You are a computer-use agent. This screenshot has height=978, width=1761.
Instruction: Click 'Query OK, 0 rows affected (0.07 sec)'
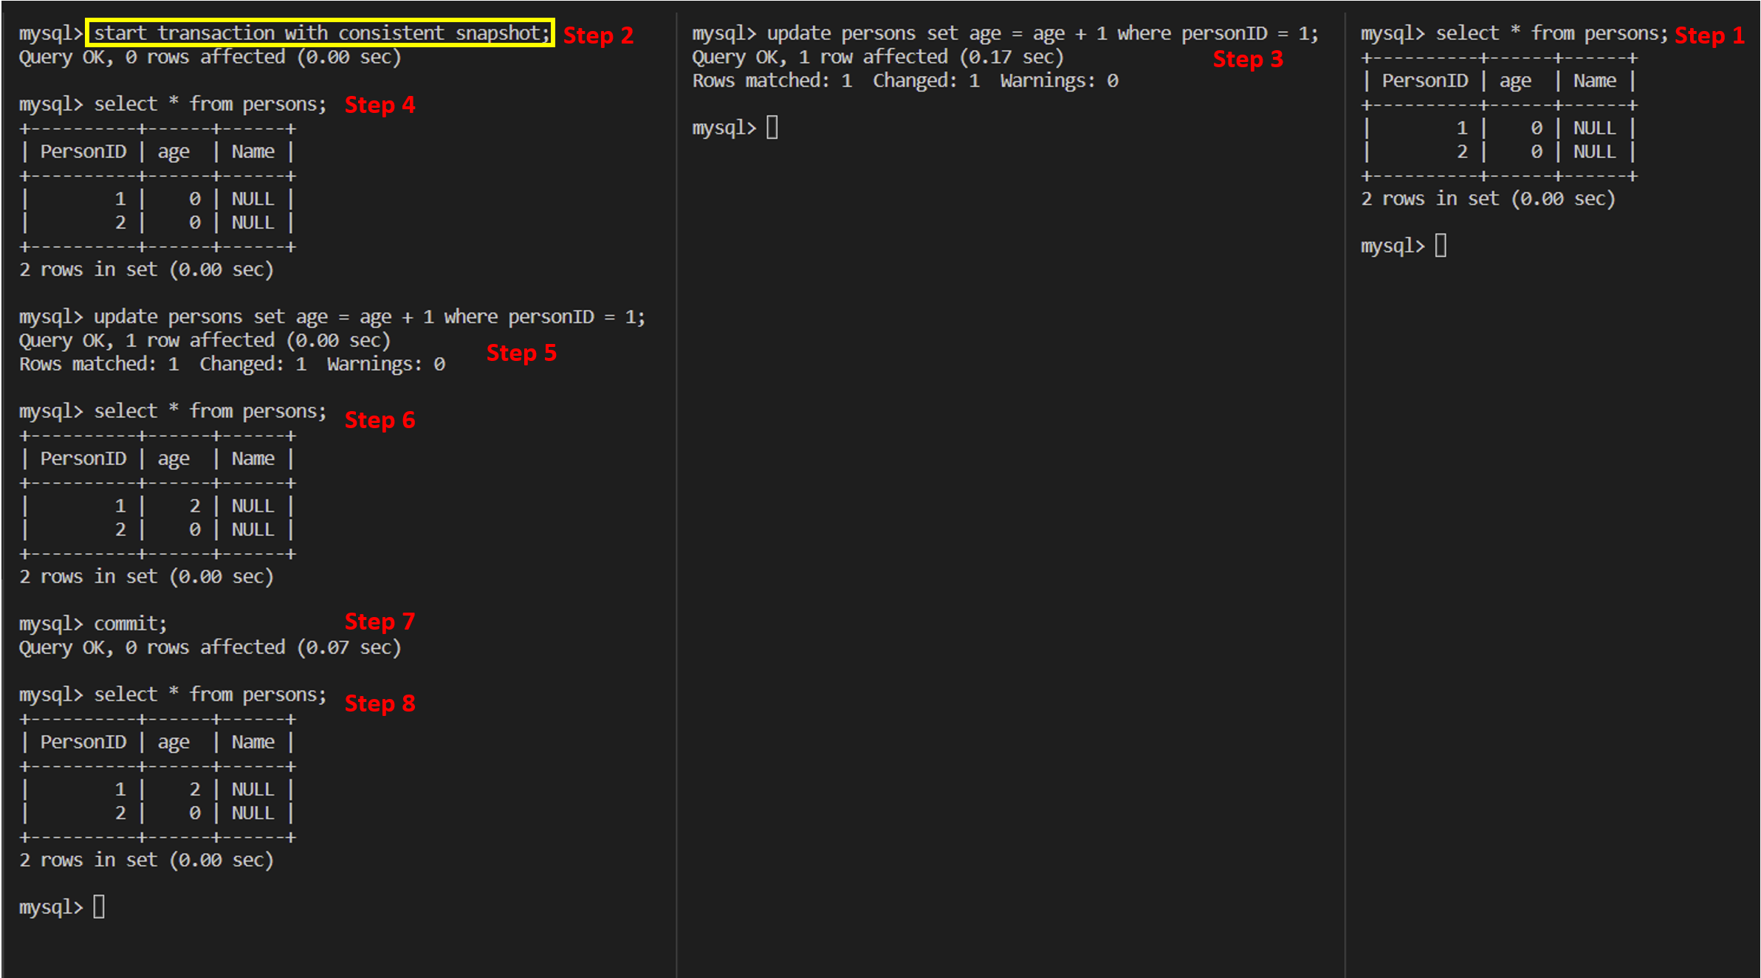[210, 647]
